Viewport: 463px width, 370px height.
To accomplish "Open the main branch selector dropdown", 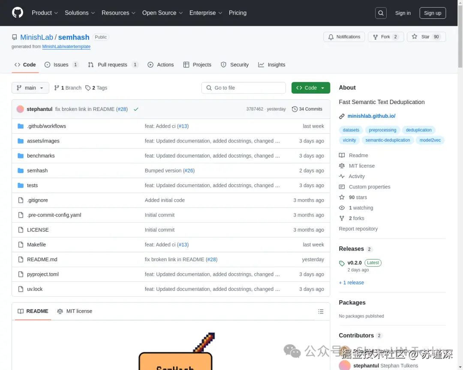I will 30,88.
